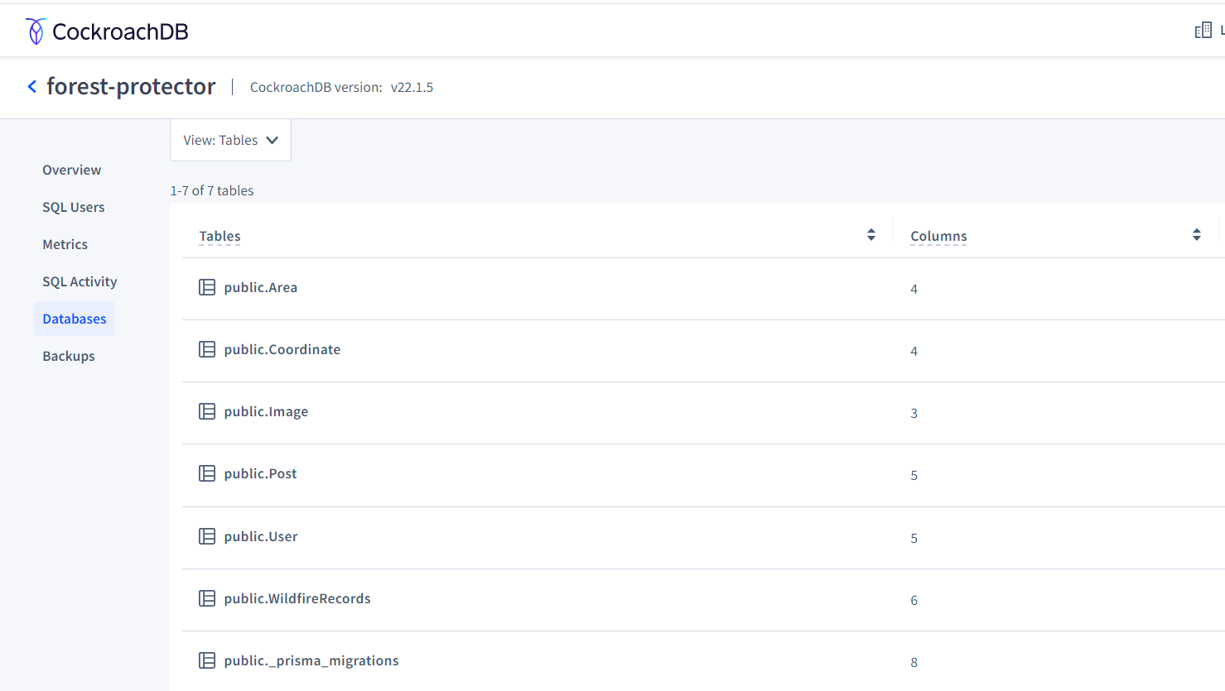Screen dimensions: 1225x691
Task: Open the public.Coordinate table
Action: (282, 349)
